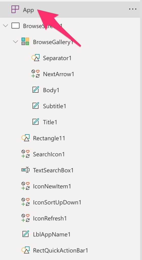142x260 pixels.
Task: Select Subtitle1 in the tree
Action: click(55, 106)
